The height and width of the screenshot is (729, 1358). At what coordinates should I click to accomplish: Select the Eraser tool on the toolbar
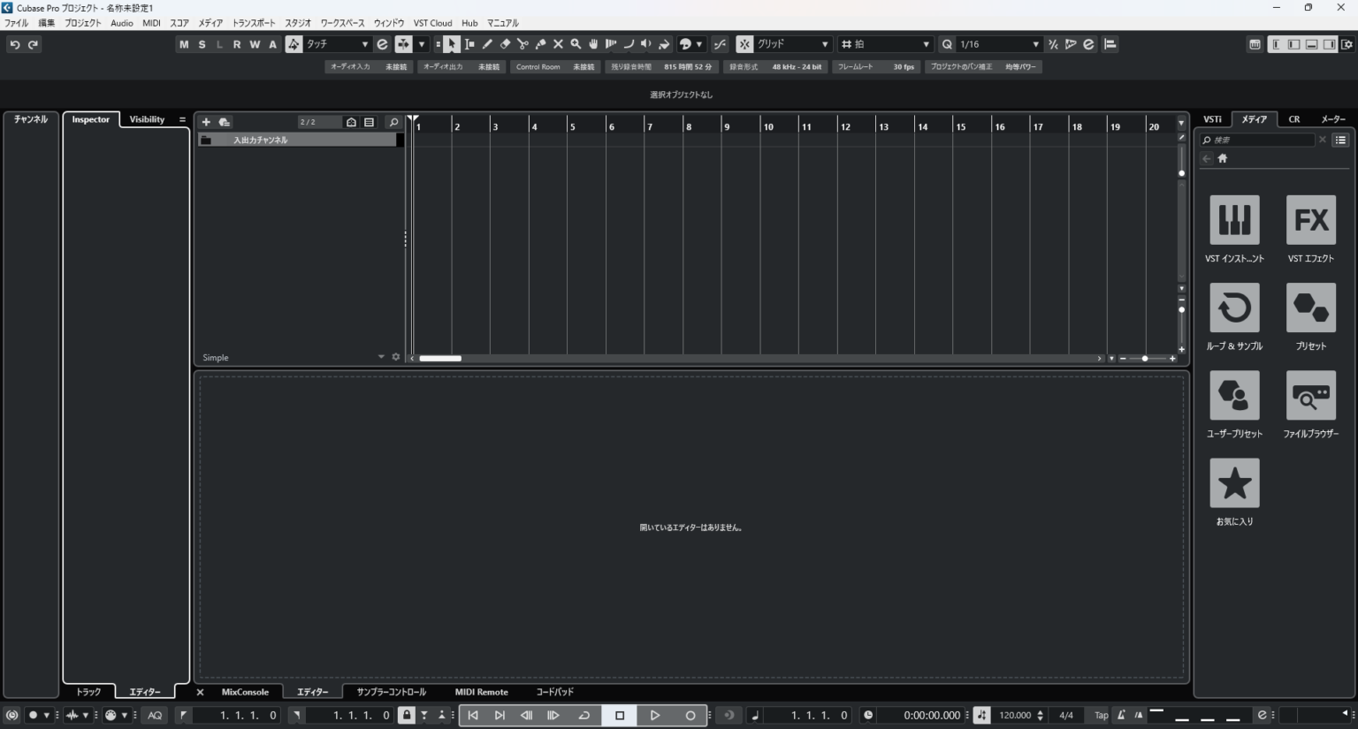click(504, 44)
